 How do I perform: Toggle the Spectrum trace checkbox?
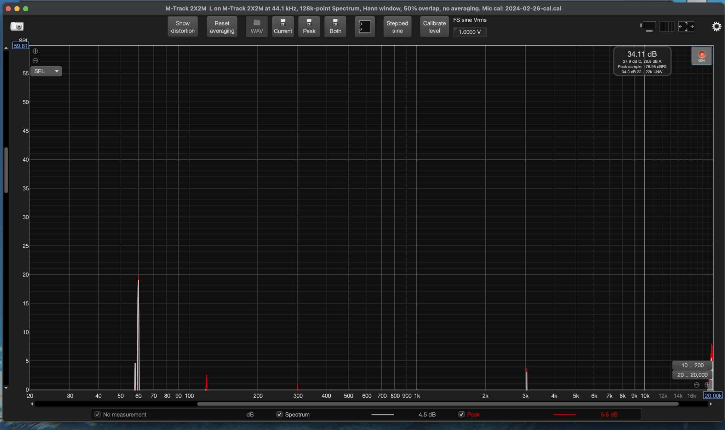(x=279, y=414)
